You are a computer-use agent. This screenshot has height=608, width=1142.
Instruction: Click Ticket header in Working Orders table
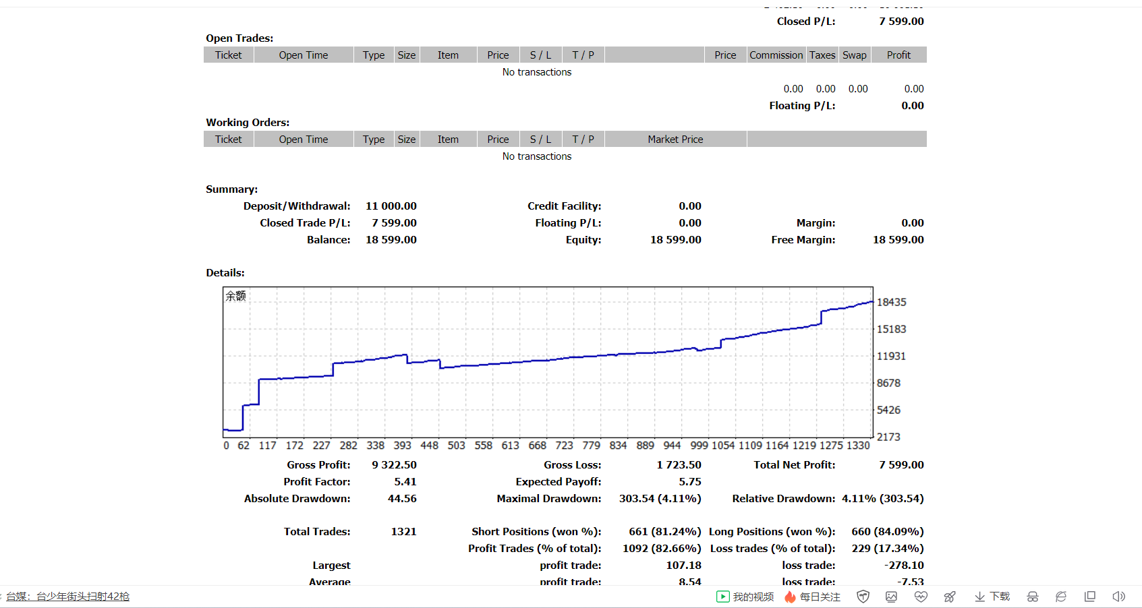(229, 140)
